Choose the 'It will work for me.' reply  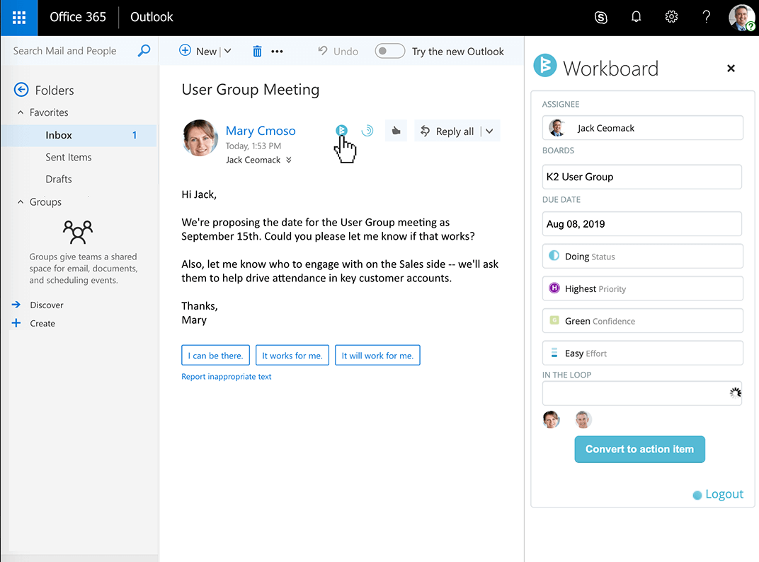(377, 355)
